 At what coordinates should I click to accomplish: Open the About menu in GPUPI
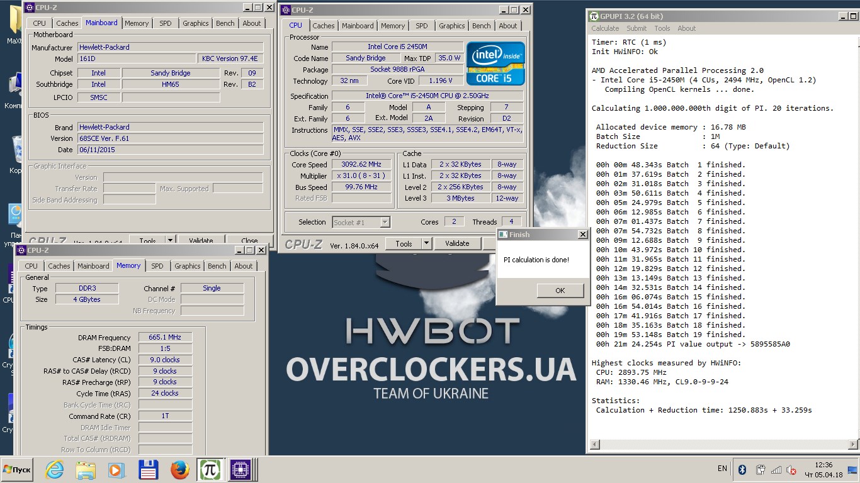(687, 28)
